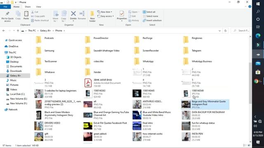The height and width of the screenshot is (148, 264).
Task: Click Invert selection in ribbon
Action: [x=152, y=20]
